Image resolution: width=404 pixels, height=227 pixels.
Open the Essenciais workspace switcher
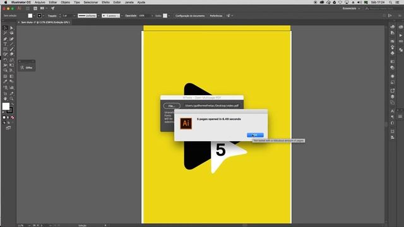click(351, 8)
